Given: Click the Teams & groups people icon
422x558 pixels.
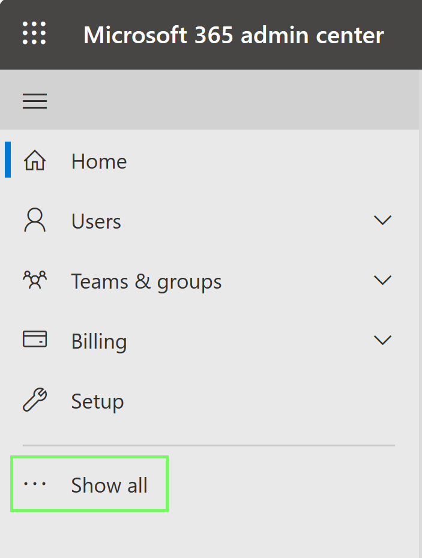Looking at the screenshot, I should (x=35, y=280).
